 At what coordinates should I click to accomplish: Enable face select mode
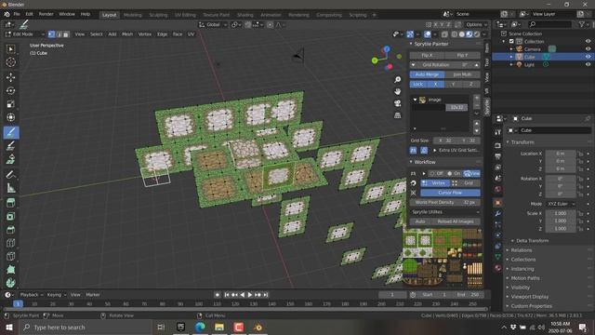coord(66,34)
